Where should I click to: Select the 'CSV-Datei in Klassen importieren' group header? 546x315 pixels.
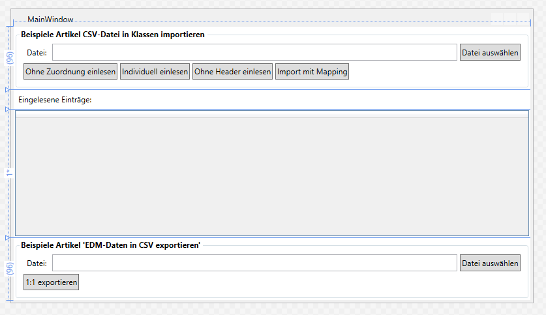[113, 34]
